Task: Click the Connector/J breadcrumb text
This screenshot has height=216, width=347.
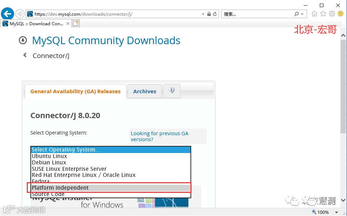Action: pos(51,56)
